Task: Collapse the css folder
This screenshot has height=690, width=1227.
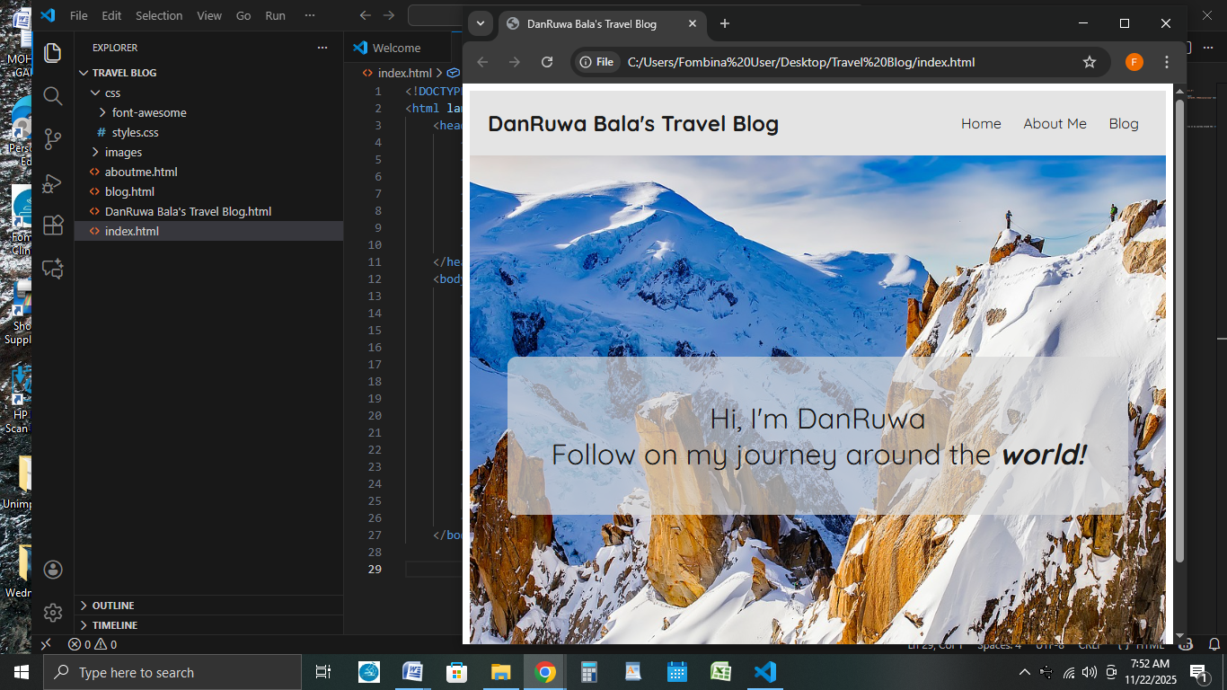Action: click(x=208, y=93)
